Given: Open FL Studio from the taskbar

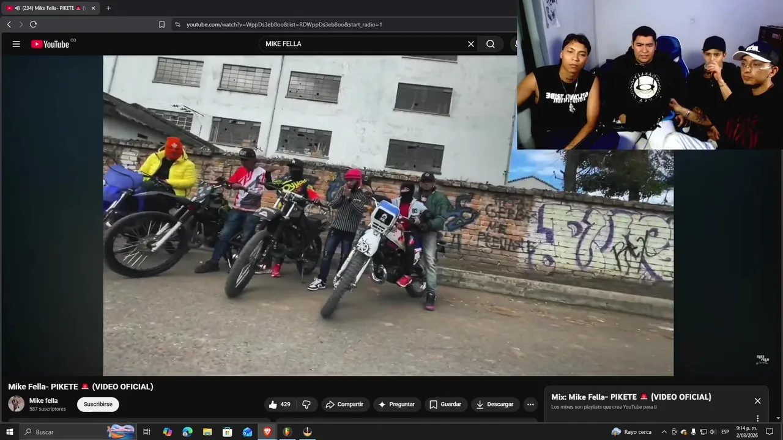Looking at the screenshot, I should [287, 432].
